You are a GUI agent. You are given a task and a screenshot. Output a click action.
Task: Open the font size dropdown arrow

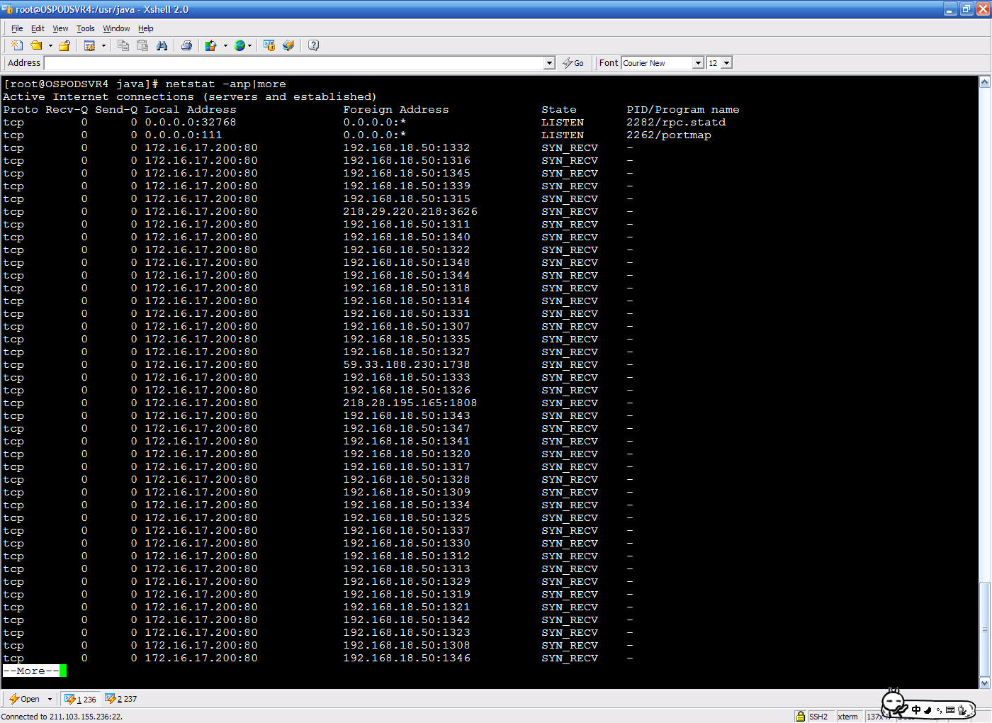(726, 63)
